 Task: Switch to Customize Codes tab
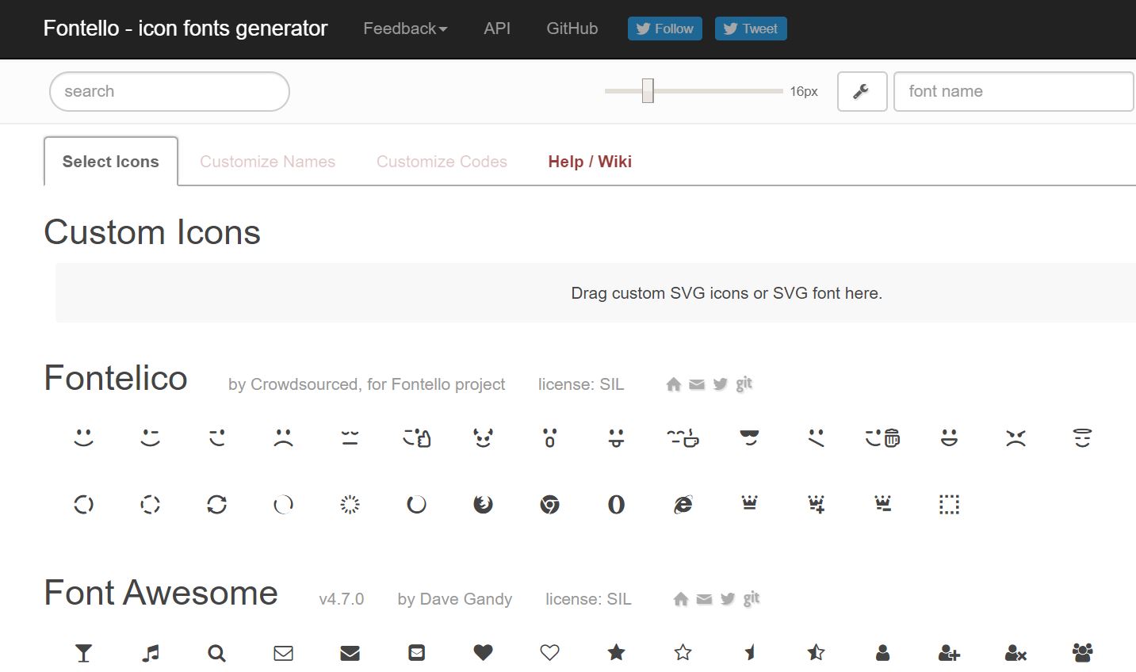coord(442,162)
